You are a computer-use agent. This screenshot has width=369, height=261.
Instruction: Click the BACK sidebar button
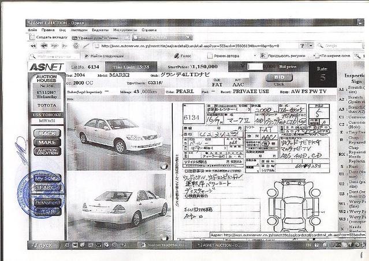(47, 133)
